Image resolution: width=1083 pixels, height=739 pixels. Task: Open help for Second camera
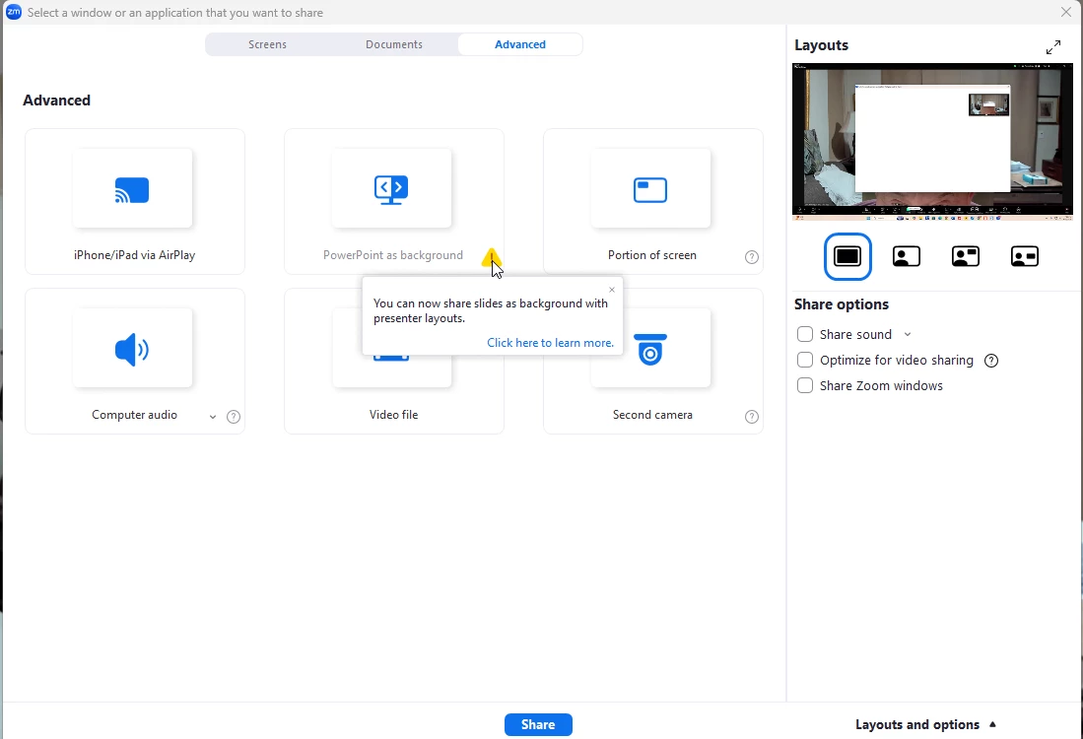752,417
